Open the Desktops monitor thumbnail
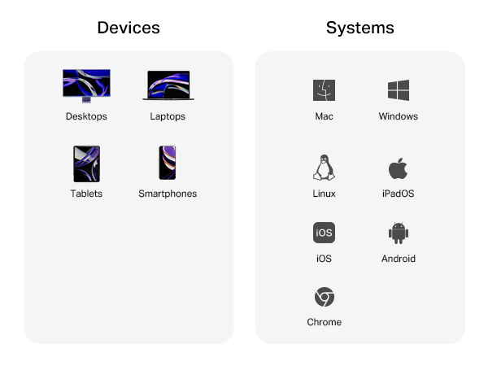The image size is (488, 366). [86, 86]
